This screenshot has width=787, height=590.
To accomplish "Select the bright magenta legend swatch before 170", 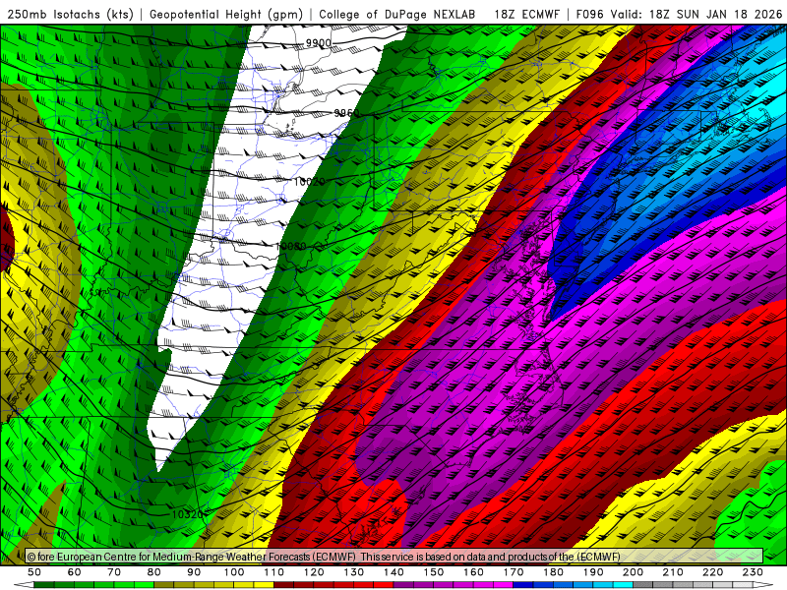I will [x=504, y=585].
